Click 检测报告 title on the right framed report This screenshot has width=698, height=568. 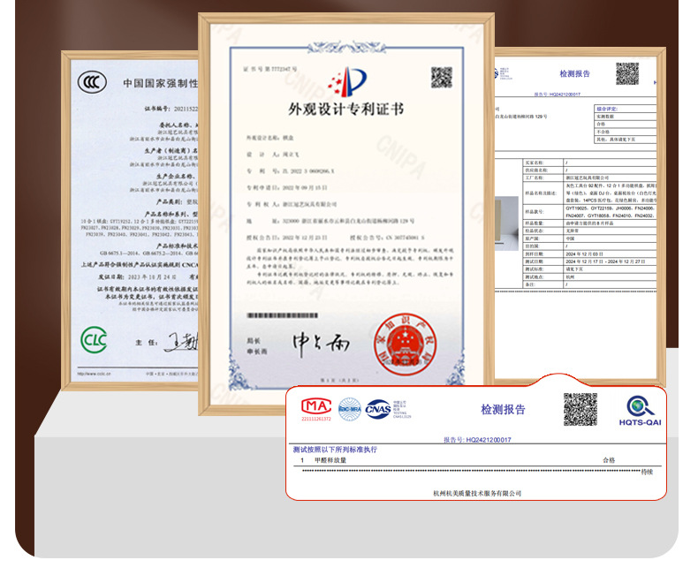574,74
